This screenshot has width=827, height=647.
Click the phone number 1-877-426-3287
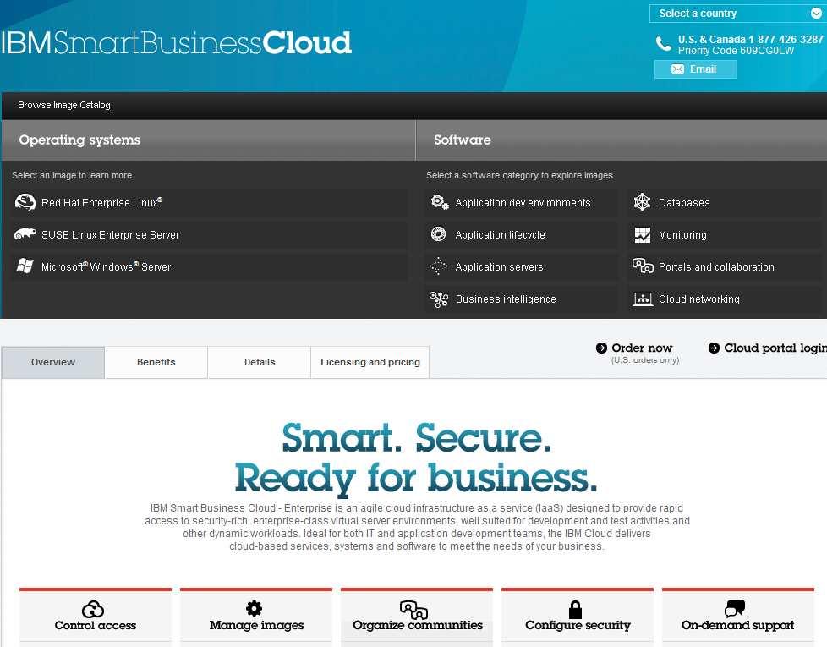tap(786, 40)
